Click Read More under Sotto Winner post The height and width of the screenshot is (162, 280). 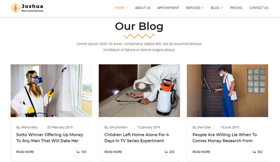pyautogui.click(x=25, y=152)
